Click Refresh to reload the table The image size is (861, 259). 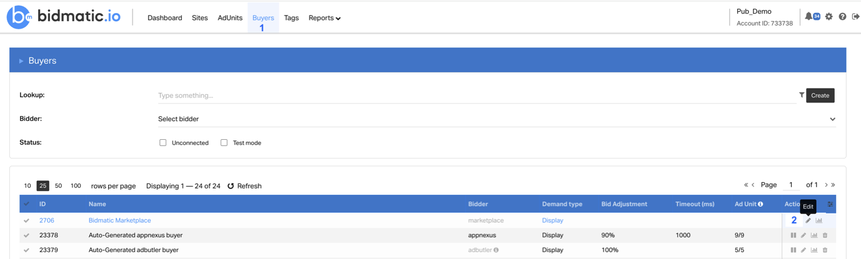tap(244, 186)
